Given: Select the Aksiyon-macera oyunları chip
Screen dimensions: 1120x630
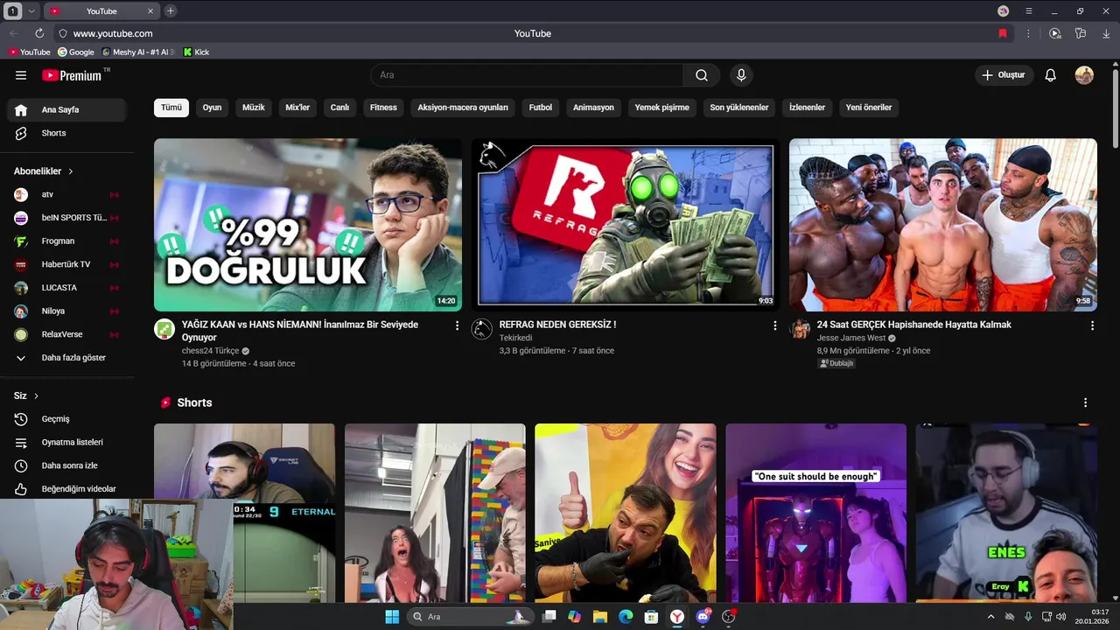Looking at the screenshot, I should pyautogui.click(x=463, y=108).
